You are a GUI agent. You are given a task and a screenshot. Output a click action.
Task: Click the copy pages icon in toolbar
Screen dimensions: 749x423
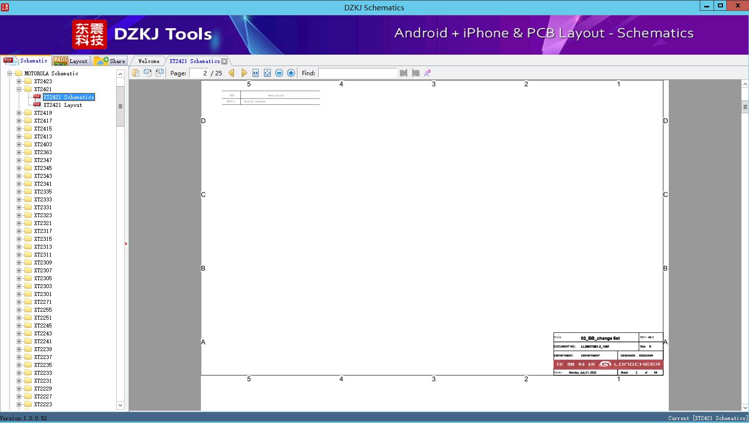pos(136,73)
